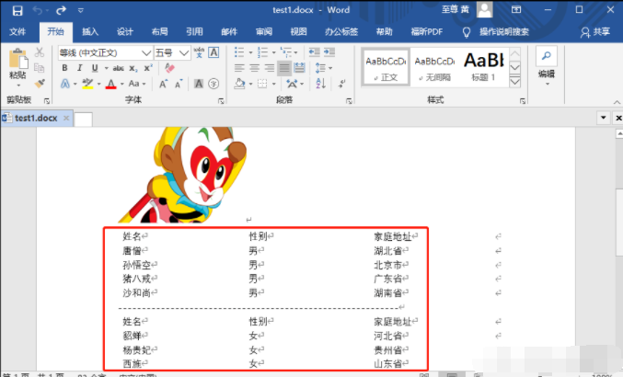Sort text with A-Z icon

click(x=321, y=84)
